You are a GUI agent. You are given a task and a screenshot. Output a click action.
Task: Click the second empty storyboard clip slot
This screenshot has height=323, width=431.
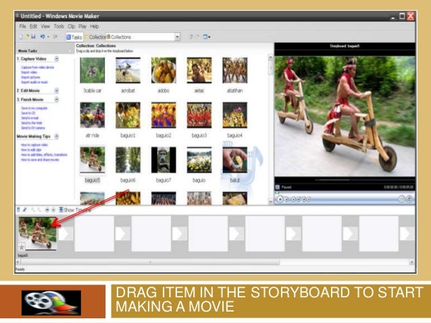[151, 233]
